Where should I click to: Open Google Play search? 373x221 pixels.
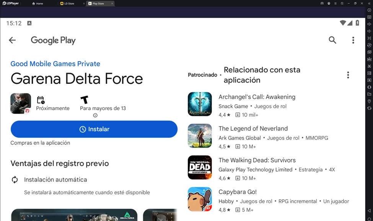click(x=332, y=40)
